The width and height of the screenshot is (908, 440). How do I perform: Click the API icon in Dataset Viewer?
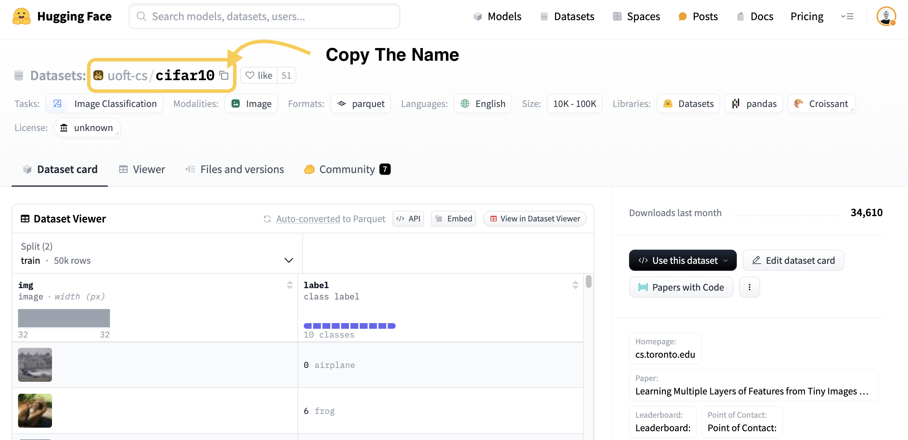tap(408, 219)
